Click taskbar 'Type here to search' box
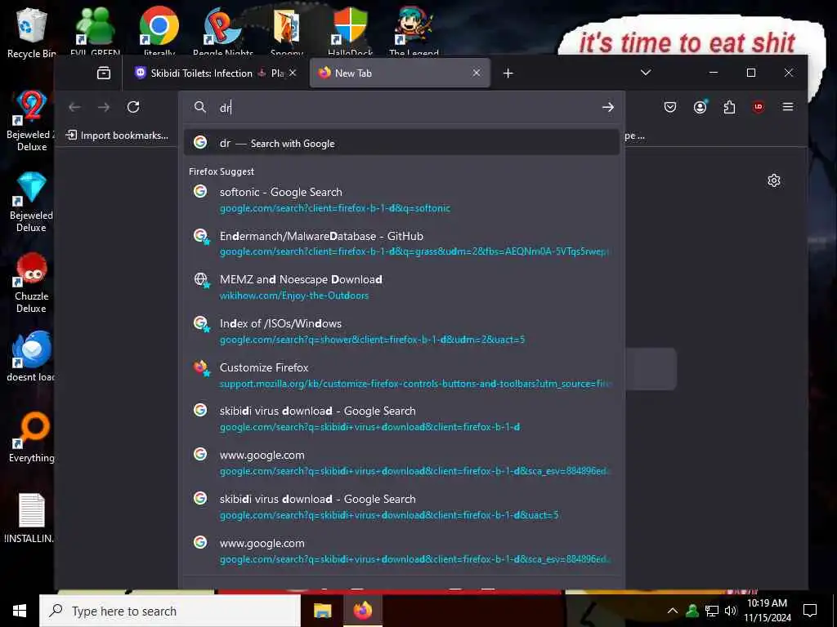 coord(170,611)
